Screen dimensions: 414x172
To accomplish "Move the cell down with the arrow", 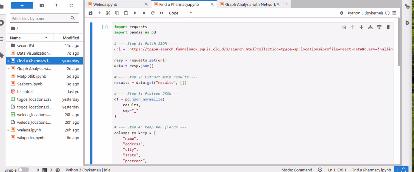I will click(x=361, y=27).
